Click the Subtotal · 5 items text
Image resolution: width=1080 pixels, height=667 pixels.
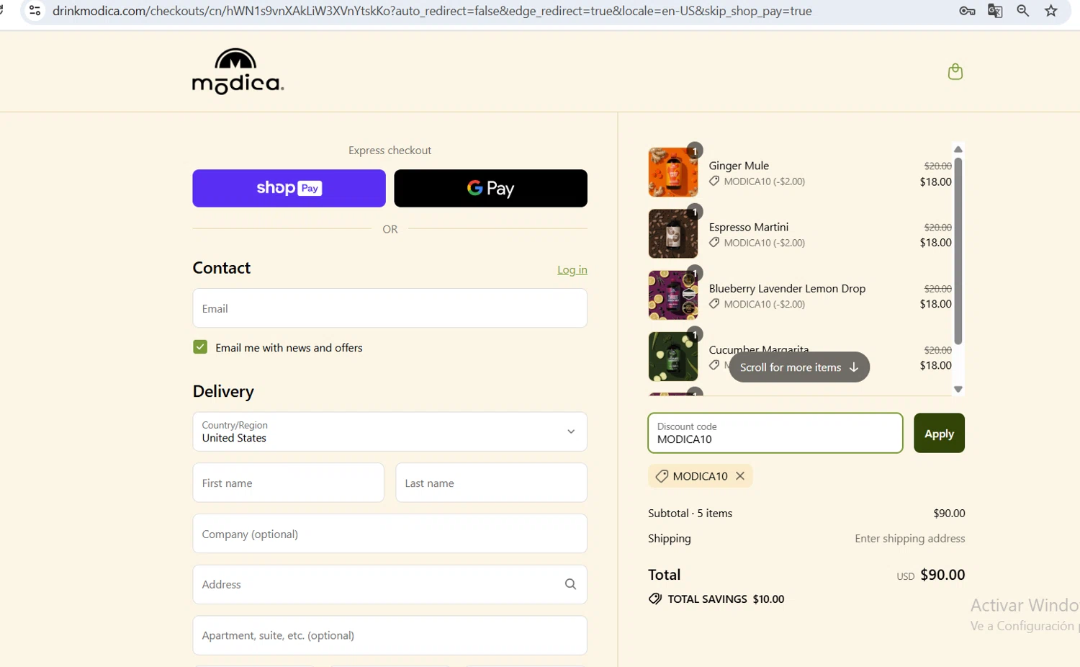[690, 513]
